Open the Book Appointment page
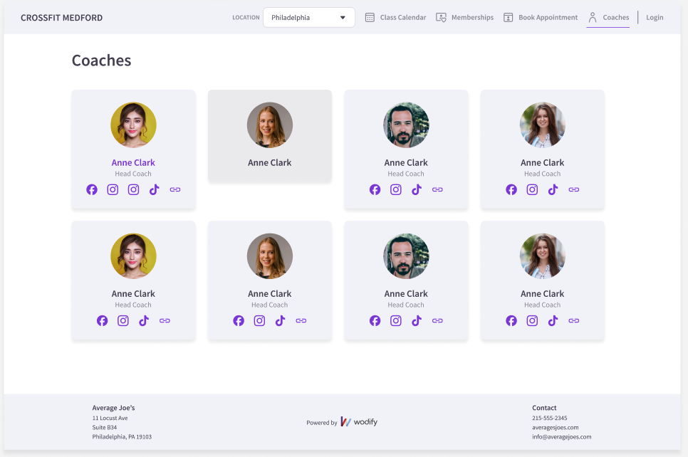Viewport: 688px width, 457px height. [541, 18]
